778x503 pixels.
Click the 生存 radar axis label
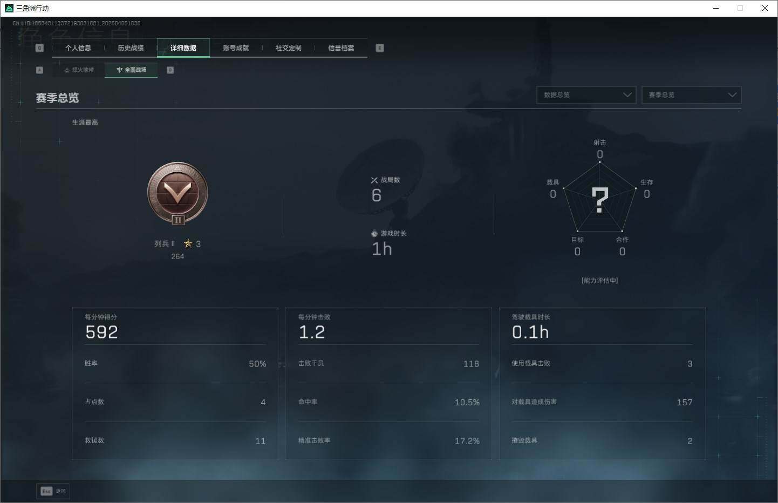(647, 182)
